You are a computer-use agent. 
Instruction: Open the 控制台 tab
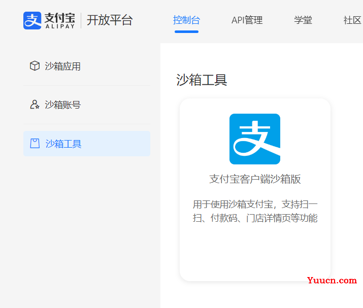[186, 20]
